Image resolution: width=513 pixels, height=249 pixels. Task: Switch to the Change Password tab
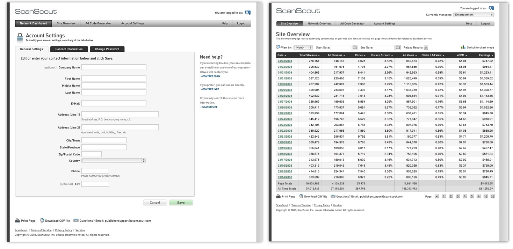coord(107,49)
